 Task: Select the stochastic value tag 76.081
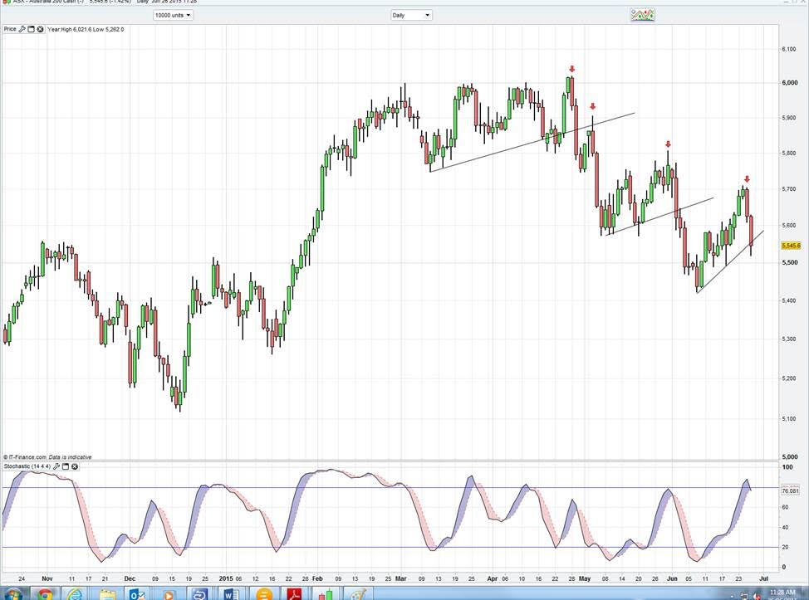click(x=791, y=491)
